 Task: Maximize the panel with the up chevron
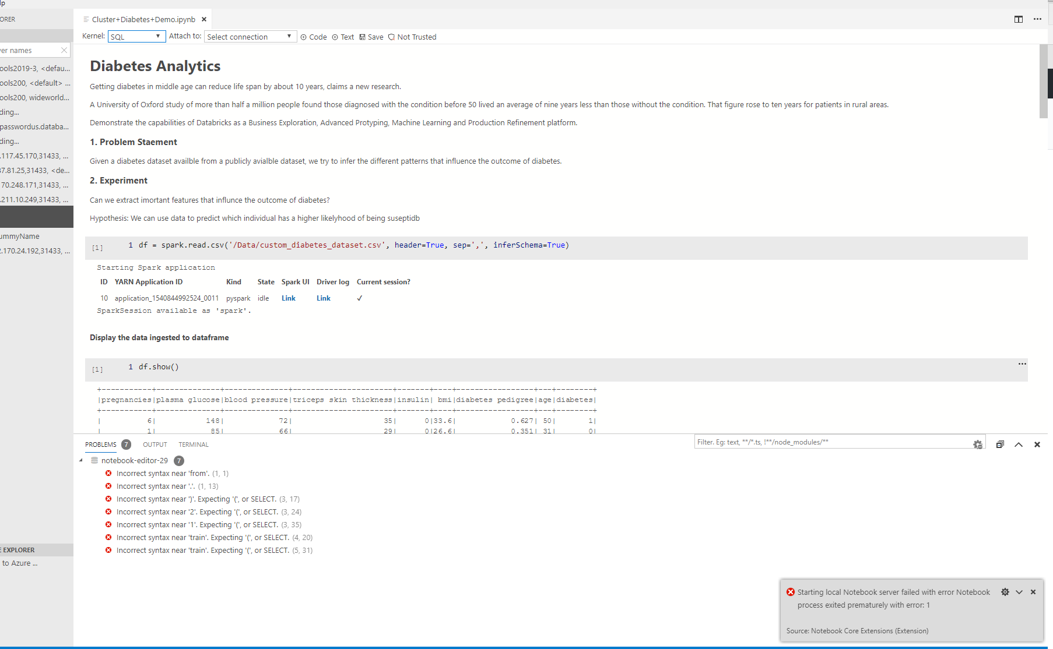click(x=1019, y=445)
